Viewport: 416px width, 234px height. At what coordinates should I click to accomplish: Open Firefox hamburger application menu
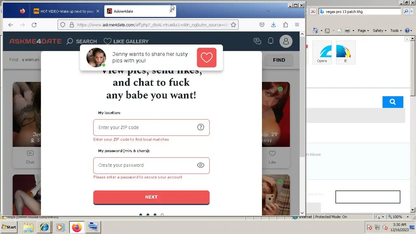(297, 25)
